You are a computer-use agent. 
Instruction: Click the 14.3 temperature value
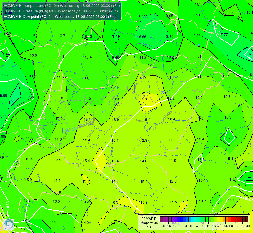tap(86, 202)
